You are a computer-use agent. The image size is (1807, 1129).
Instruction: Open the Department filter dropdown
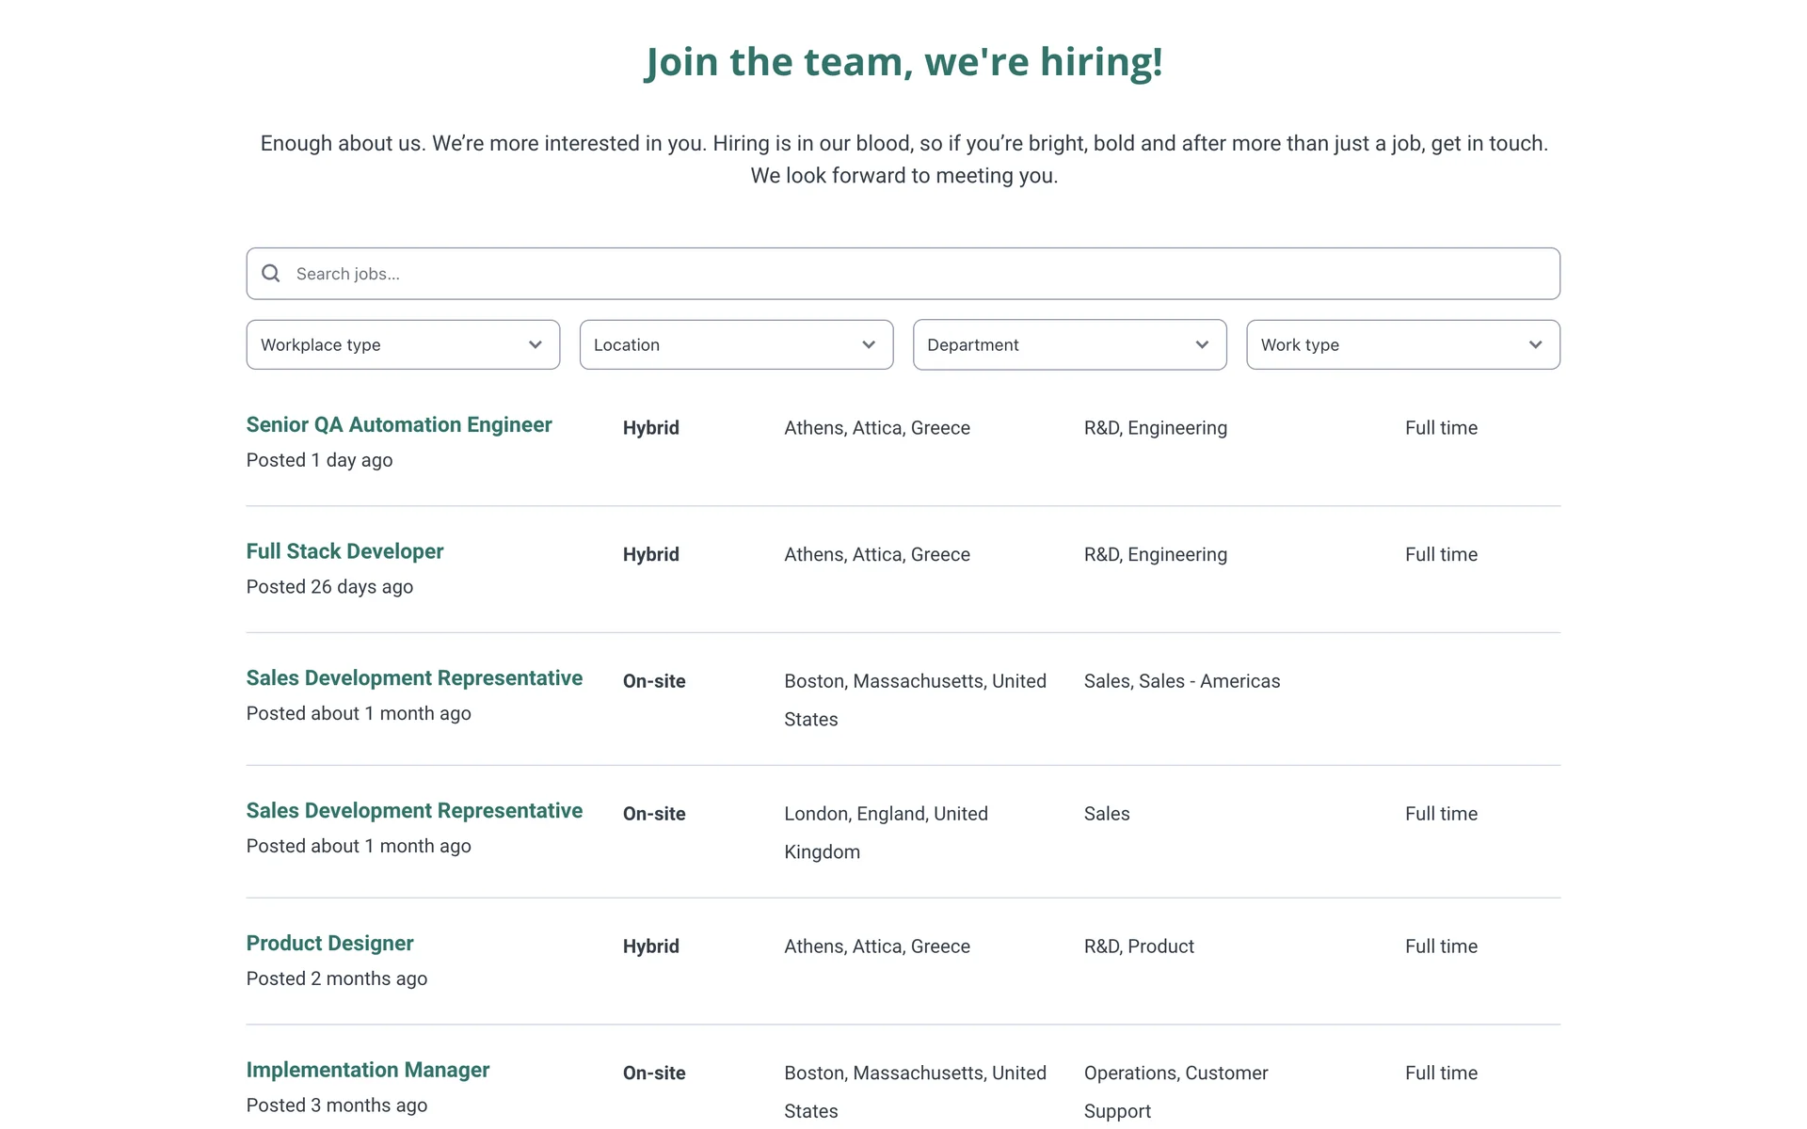click(1068, 344)
